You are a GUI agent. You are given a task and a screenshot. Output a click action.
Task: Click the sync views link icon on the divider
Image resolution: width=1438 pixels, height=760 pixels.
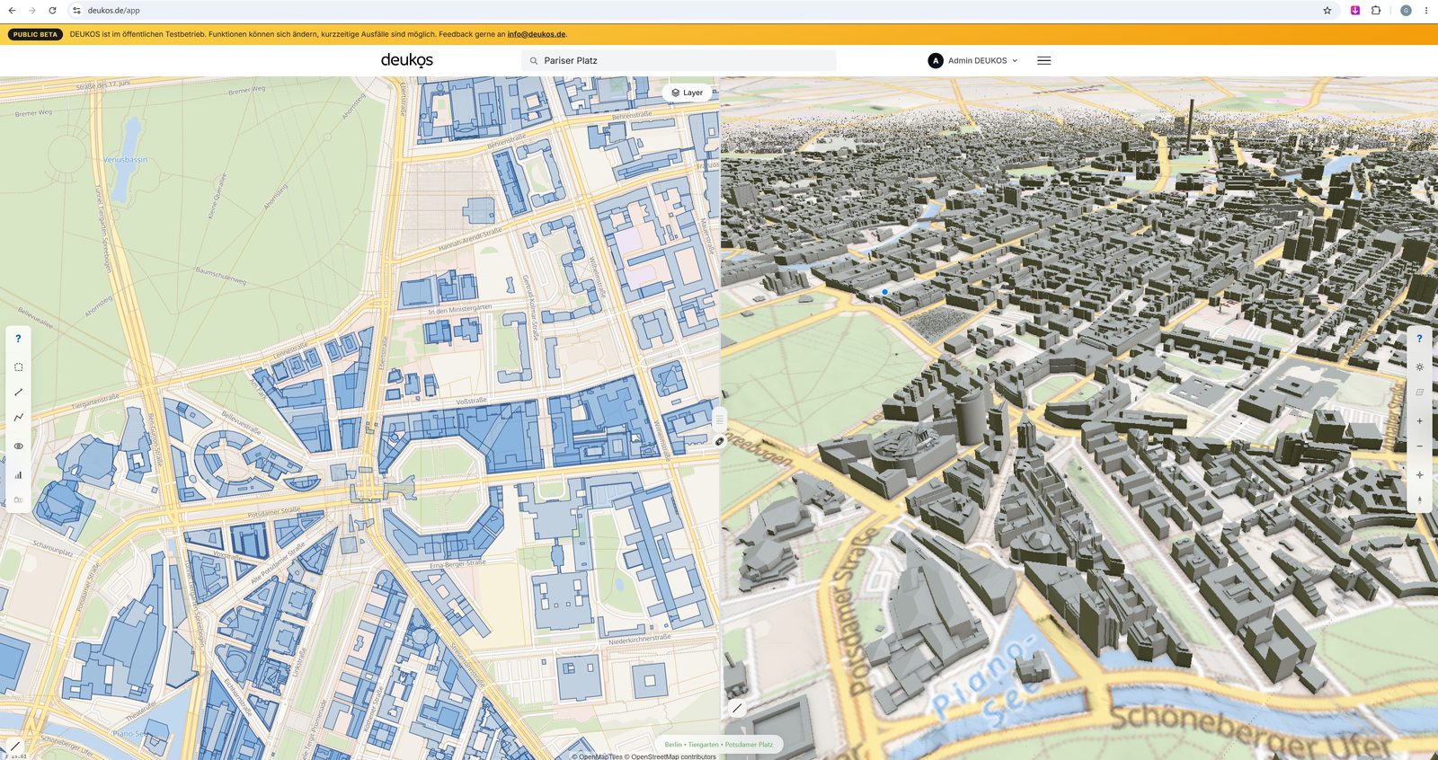click(720, 441)
